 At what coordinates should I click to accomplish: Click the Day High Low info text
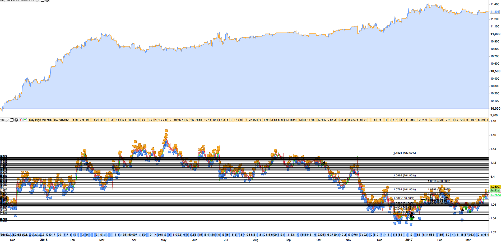[x=49, y=120]
